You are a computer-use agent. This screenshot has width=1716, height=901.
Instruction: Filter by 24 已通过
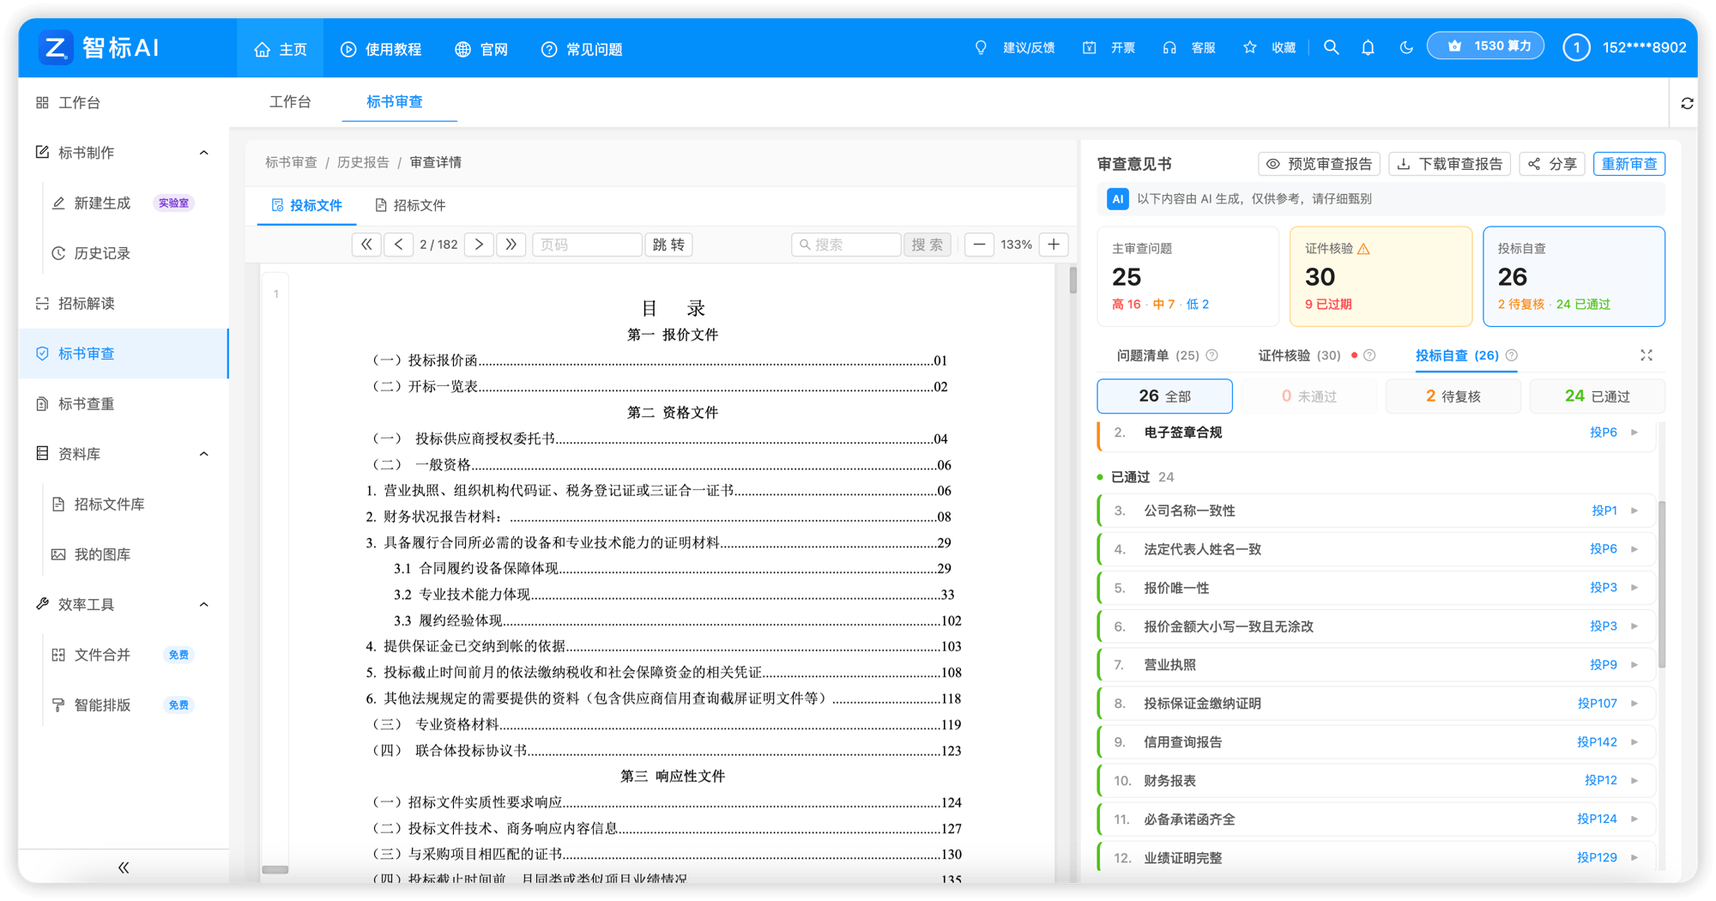tap(1597, 396)
